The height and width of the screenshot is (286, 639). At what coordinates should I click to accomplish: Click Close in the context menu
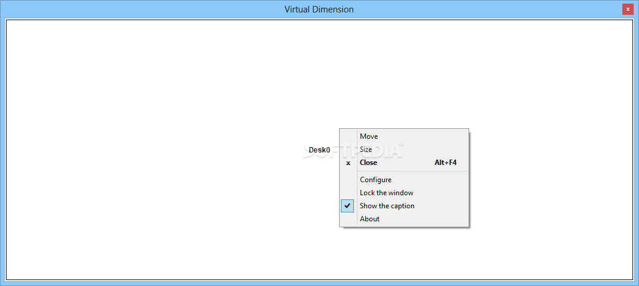(404, 163)
